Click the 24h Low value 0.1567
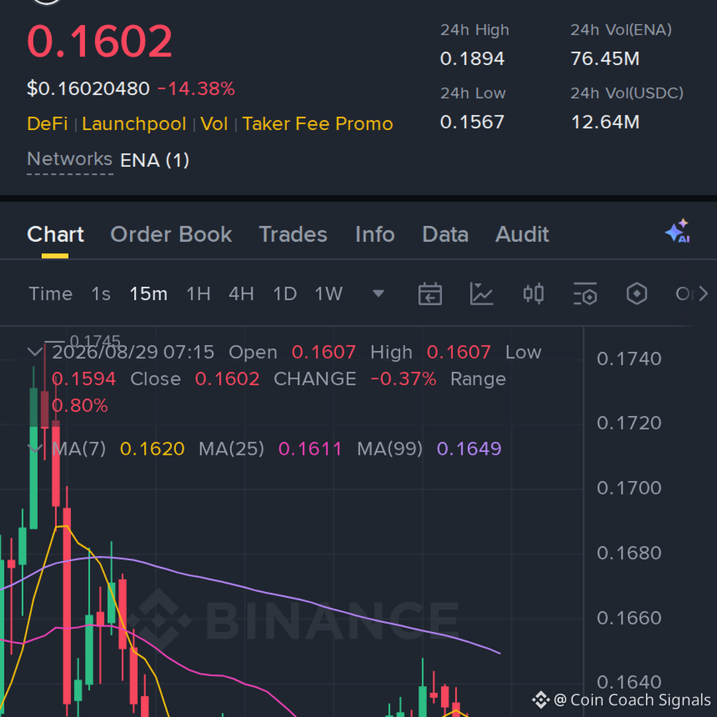This screenshot has width=717, height=717. [473, 122]
